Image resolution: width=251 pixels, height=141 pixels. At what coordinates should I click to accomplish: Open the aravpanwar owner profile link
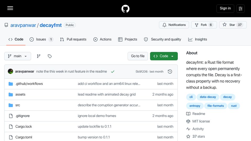(x=23, y=25)
